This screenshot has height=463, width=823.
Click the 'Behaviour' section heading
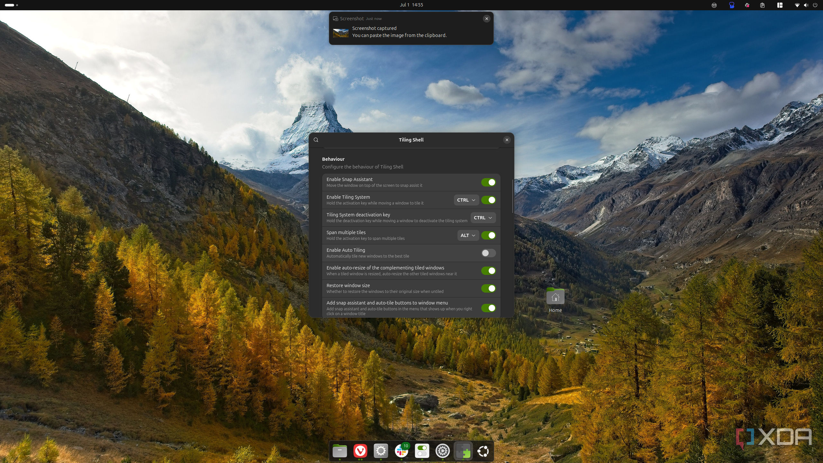pos(333,159)
